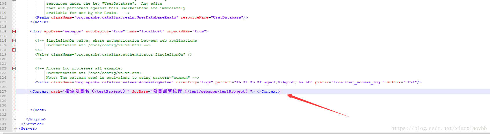The image size is (490, 134).
Task: Click the "</Realm>" closing tag
Action: [x=39, y=22]
